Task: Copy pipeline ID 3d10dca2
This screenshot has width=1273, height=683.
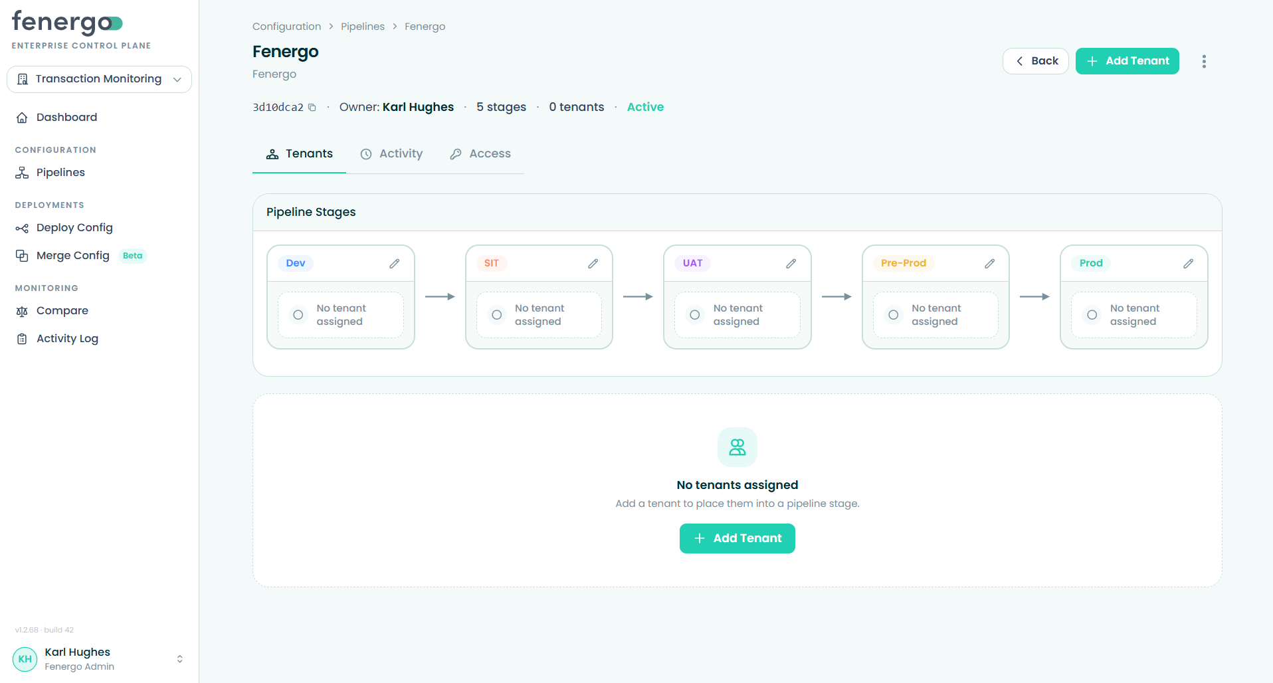Action: 312,108
